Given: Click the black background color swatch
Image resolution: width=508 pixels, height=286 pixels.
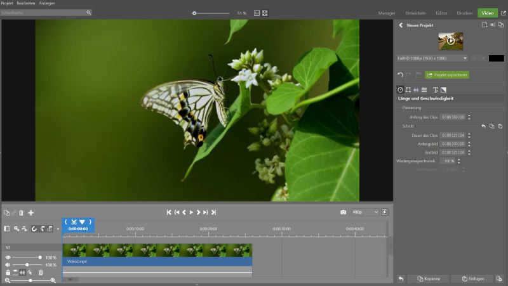Looking at the screenshot, I should (497, 58).
